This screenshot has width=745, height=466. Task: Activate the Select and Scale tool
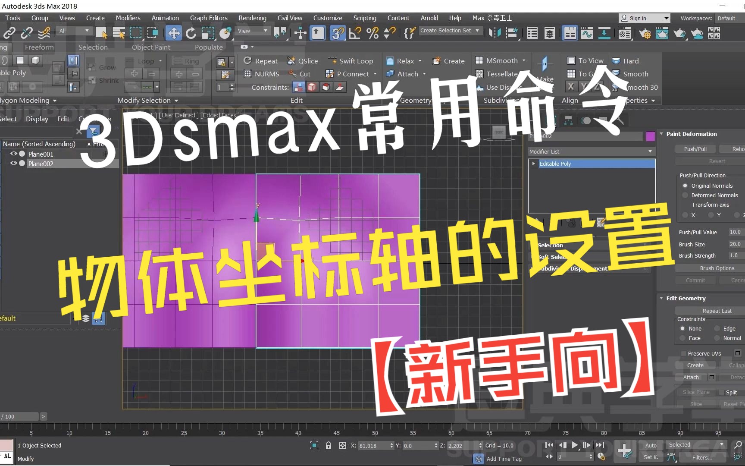click(x=208, y=33)
